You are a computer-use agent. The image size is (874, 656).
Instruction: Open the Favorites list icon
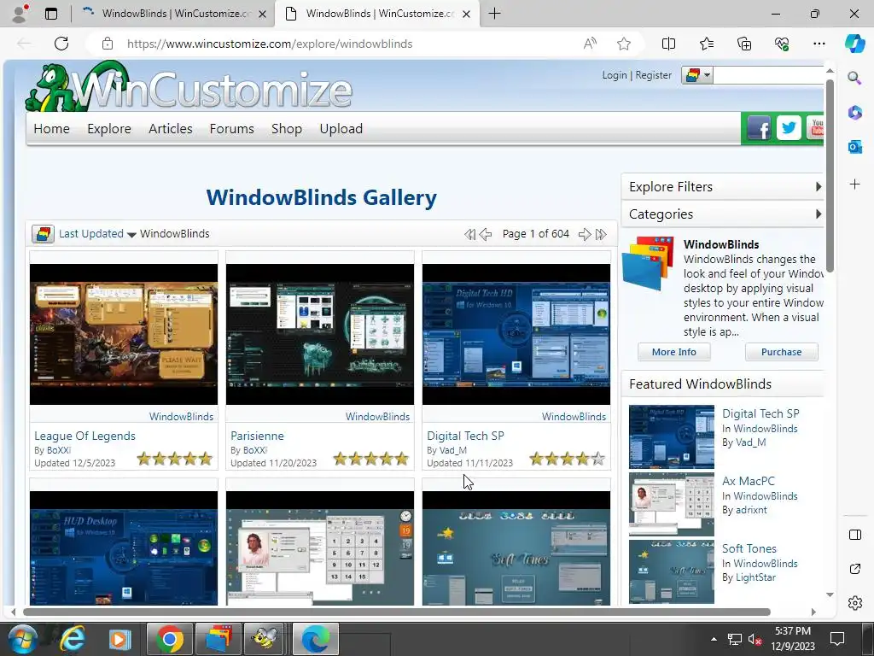point(706,44)
